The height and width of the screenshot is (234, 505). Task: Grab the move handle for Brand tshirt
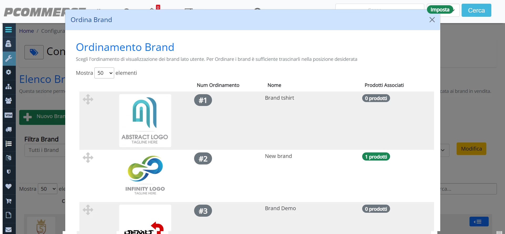[x=88, y=99]
